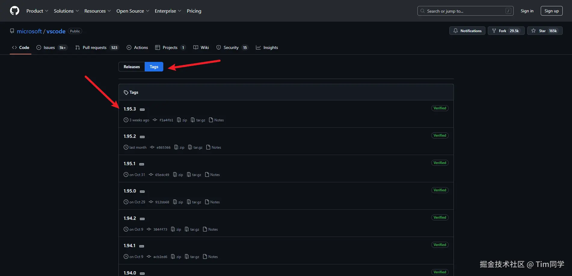The height and width of the screenshot is (276, 572).
Task: Open the GitHub homepage logo
Action: point(14,11)
